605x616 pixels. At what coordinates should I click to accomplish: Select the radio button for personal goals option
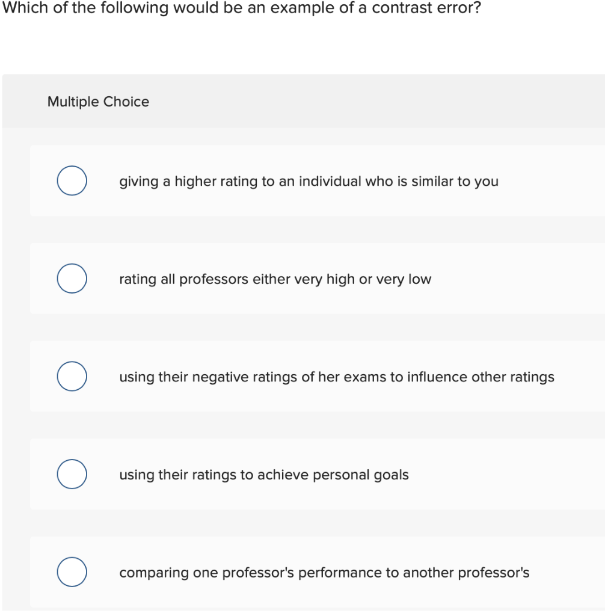[x=72, y=473]
